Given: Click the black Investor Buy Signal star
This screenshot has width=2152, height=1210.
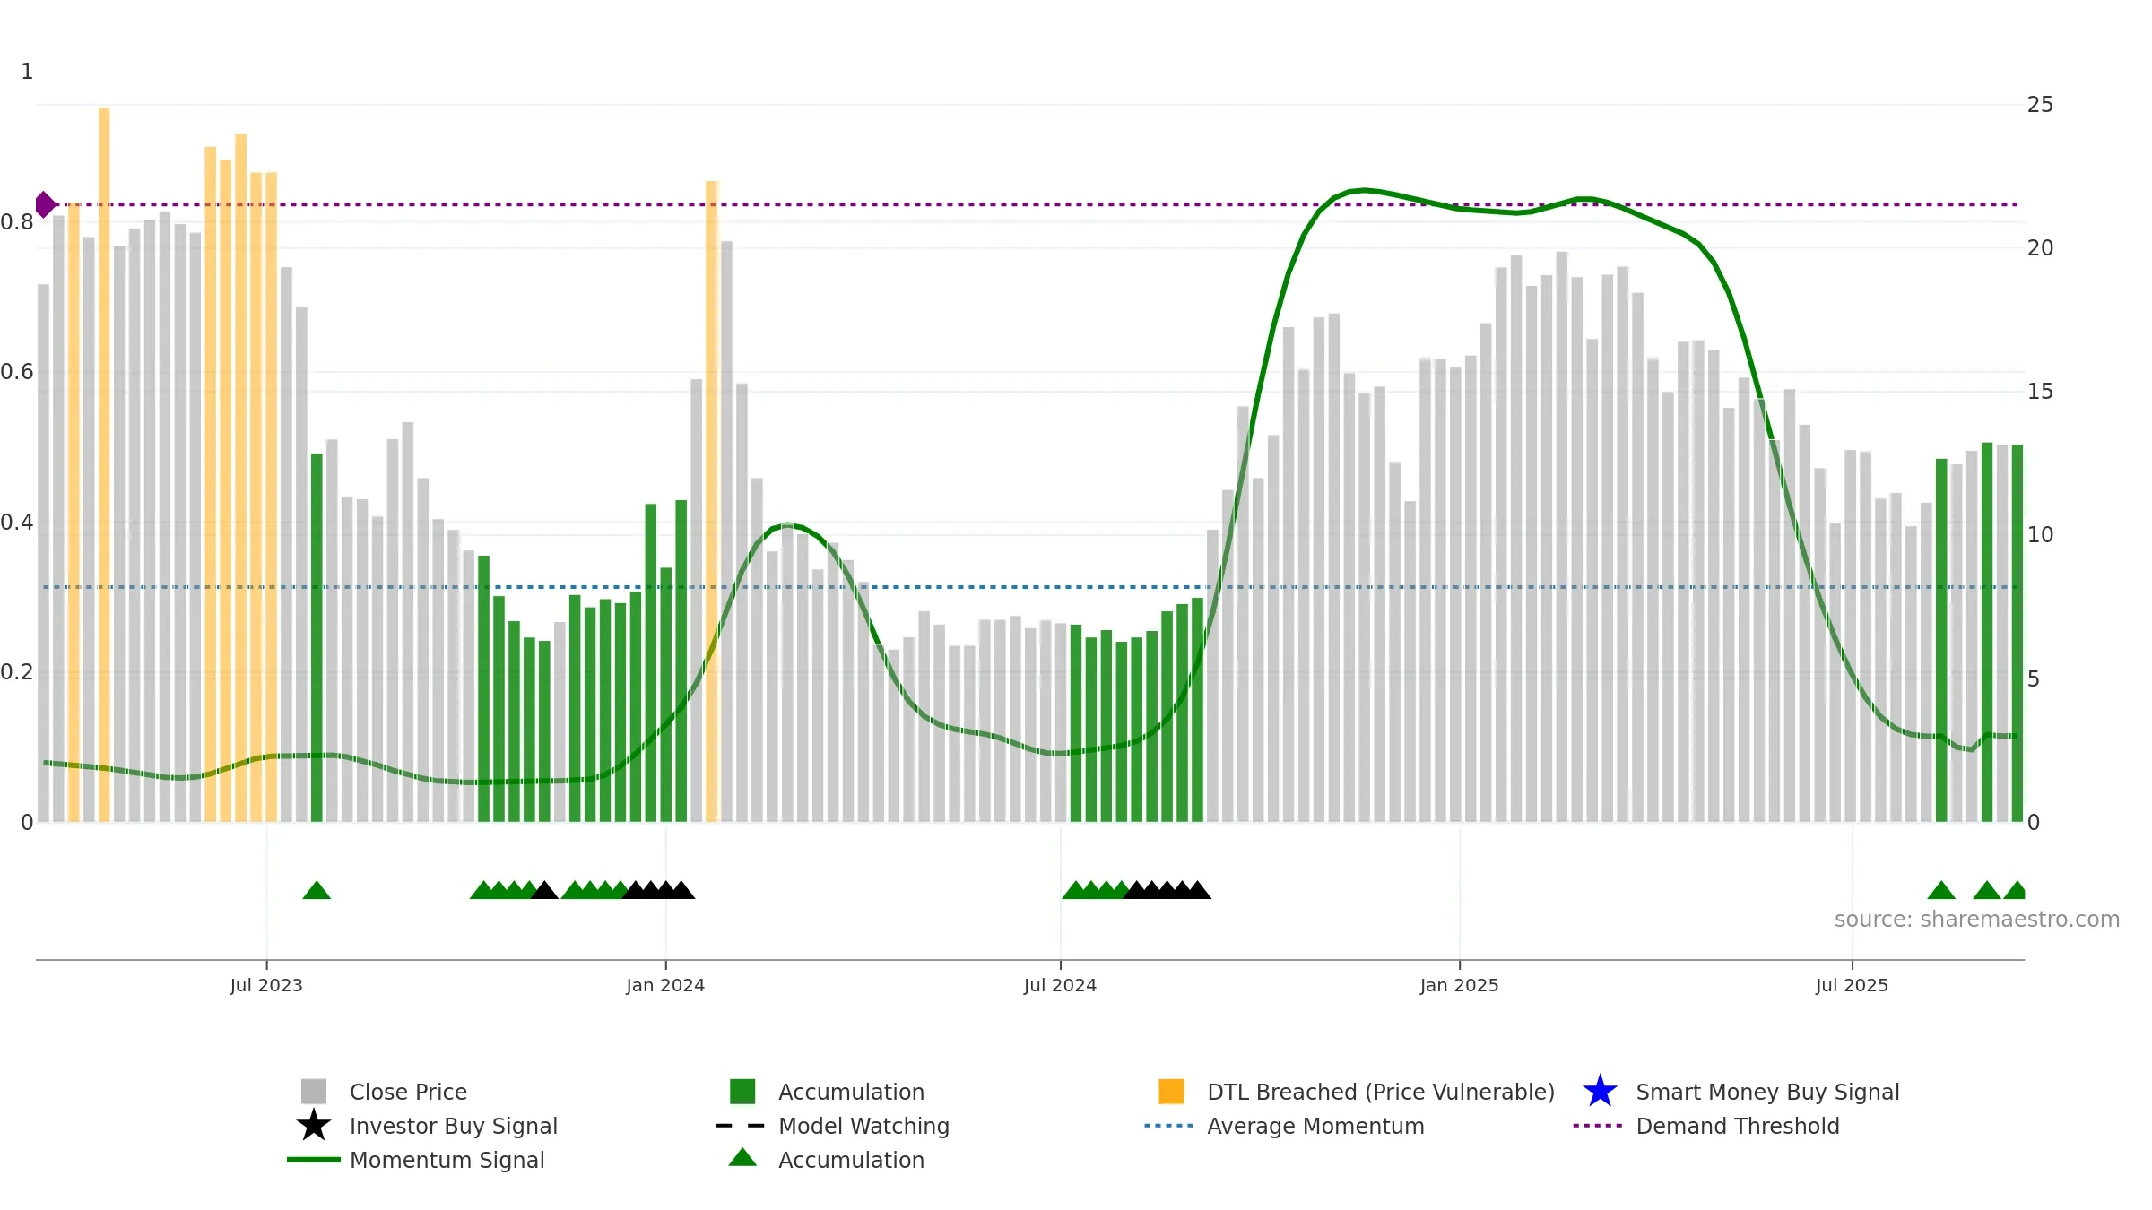Looking at the screenshot, I should click(x=314, y=1125).
